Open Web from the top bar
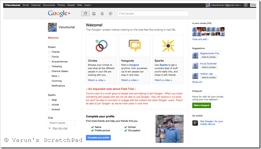The width and height of the screenshot is (261, 149). point(79,5)
